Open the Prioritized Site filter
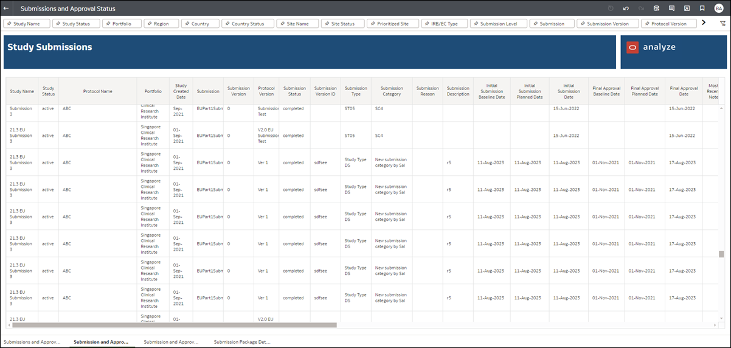 [393, 24]
